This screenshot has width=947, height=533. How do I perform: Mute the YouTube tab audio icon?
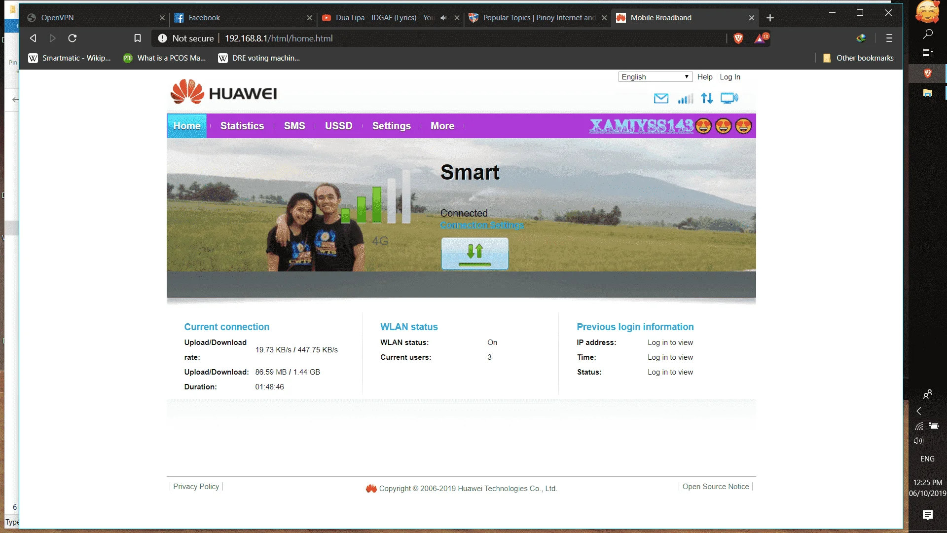click(443, 18)
